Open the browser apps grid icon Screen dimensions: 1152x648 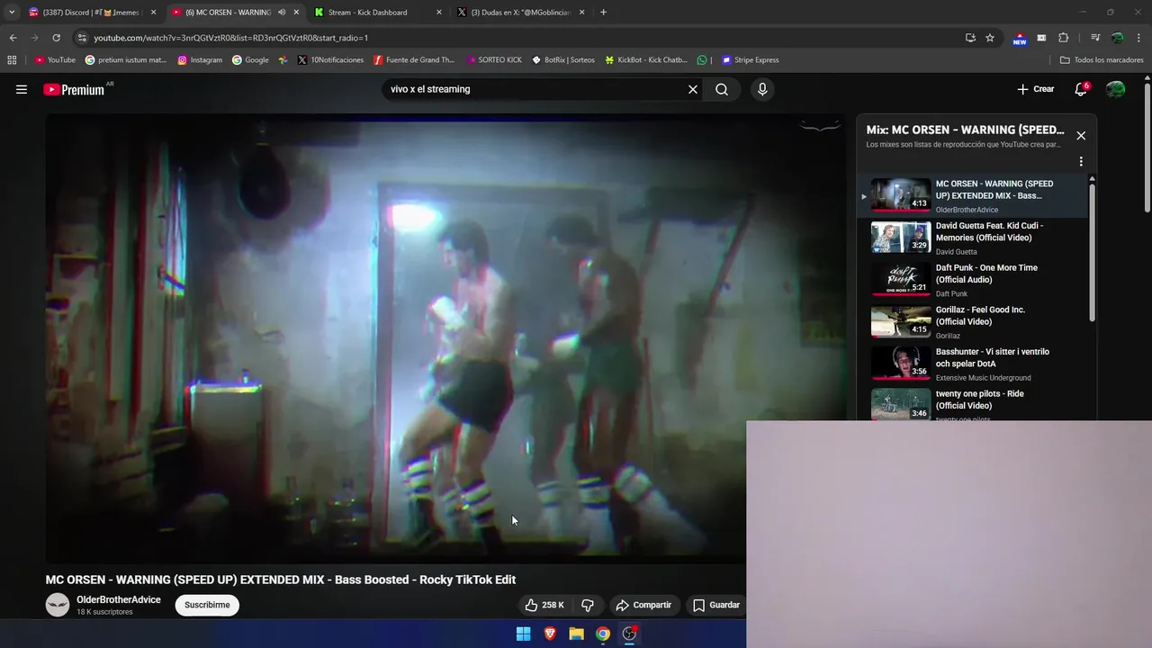tap(12, 60)
